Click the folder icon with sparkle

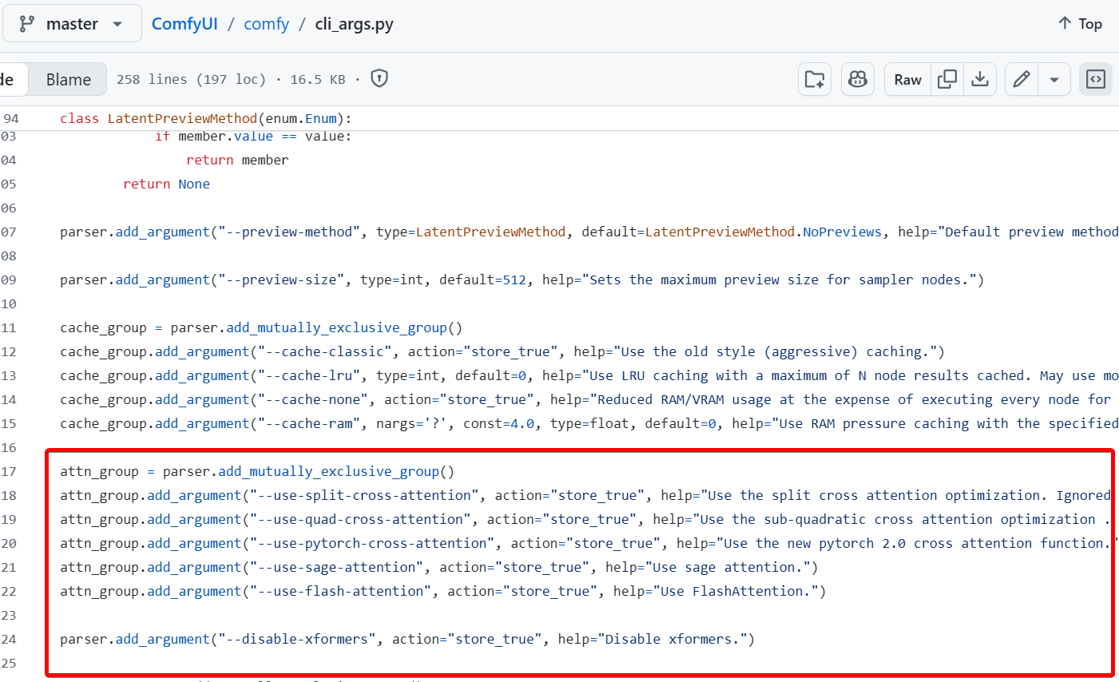click(815, 79)
